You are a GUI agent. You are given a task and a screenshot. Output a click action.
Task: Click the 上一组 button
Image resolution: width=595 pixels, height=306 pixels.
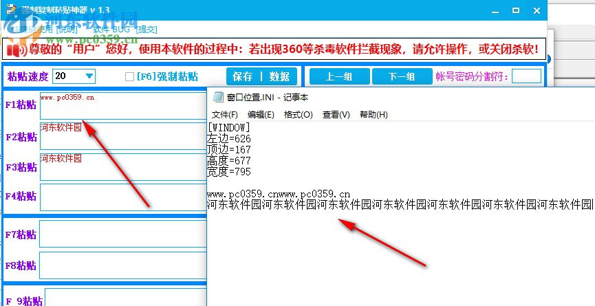(x=339, y=77)
